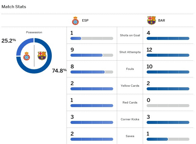
Task: Select the BAR team abbreviation
Action: 161,20
